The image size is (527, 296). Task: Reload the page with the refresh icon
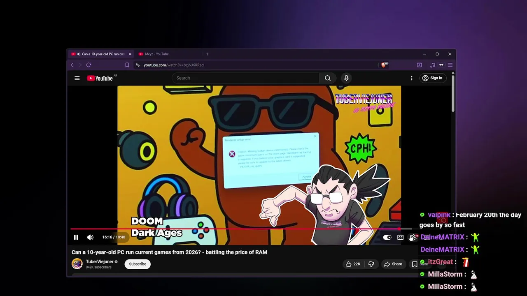89,65
